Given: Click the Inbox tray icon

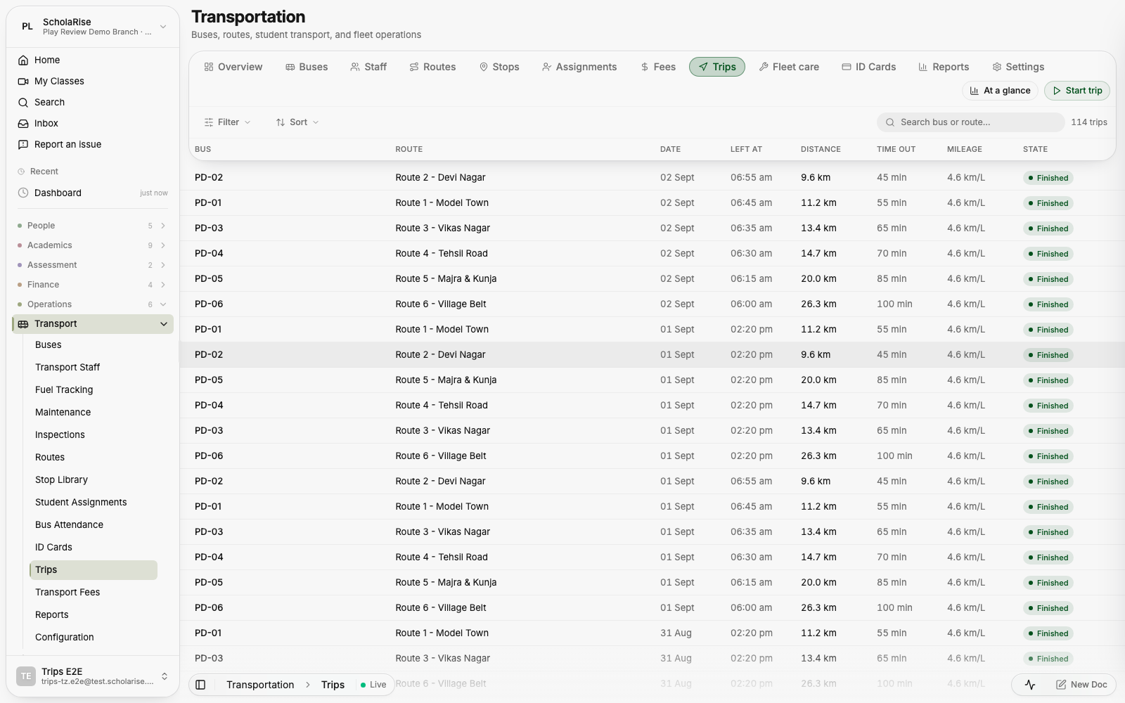Looking at the screenshot, I should pos(23,124).
